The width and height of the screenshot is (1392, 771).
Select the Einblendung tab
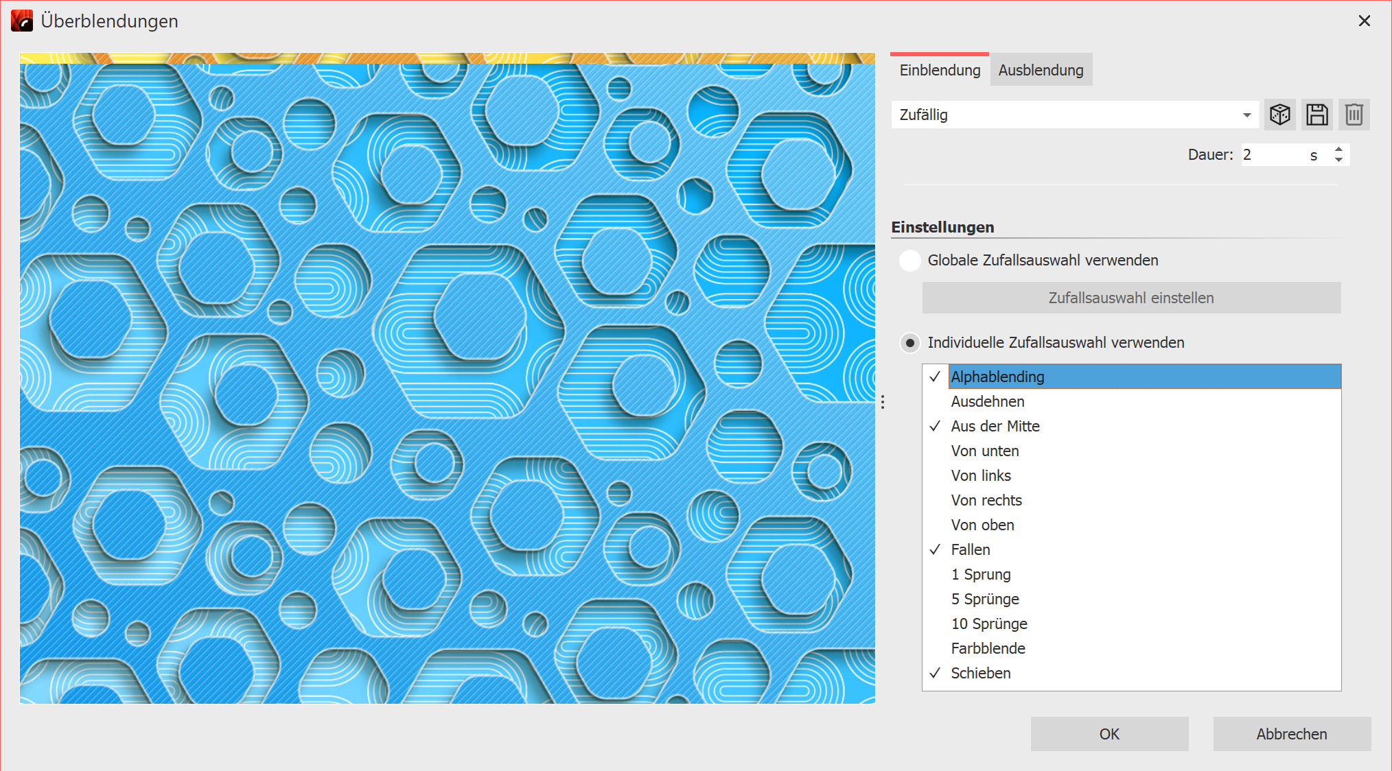coord(940,70)
